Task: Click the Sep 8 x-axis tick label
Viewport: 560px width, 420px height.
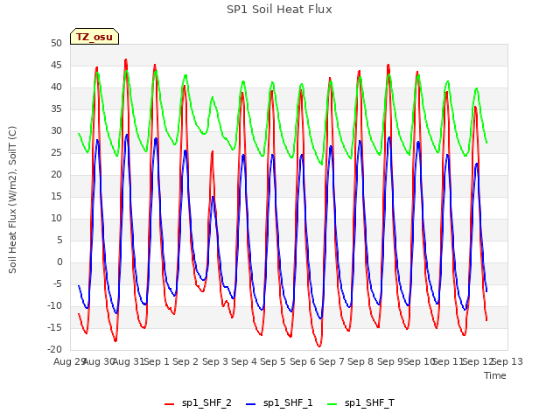Action: coord(360,361)
